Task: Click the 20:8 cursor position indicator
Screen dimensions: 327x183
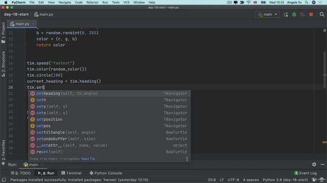Action: 212,180
